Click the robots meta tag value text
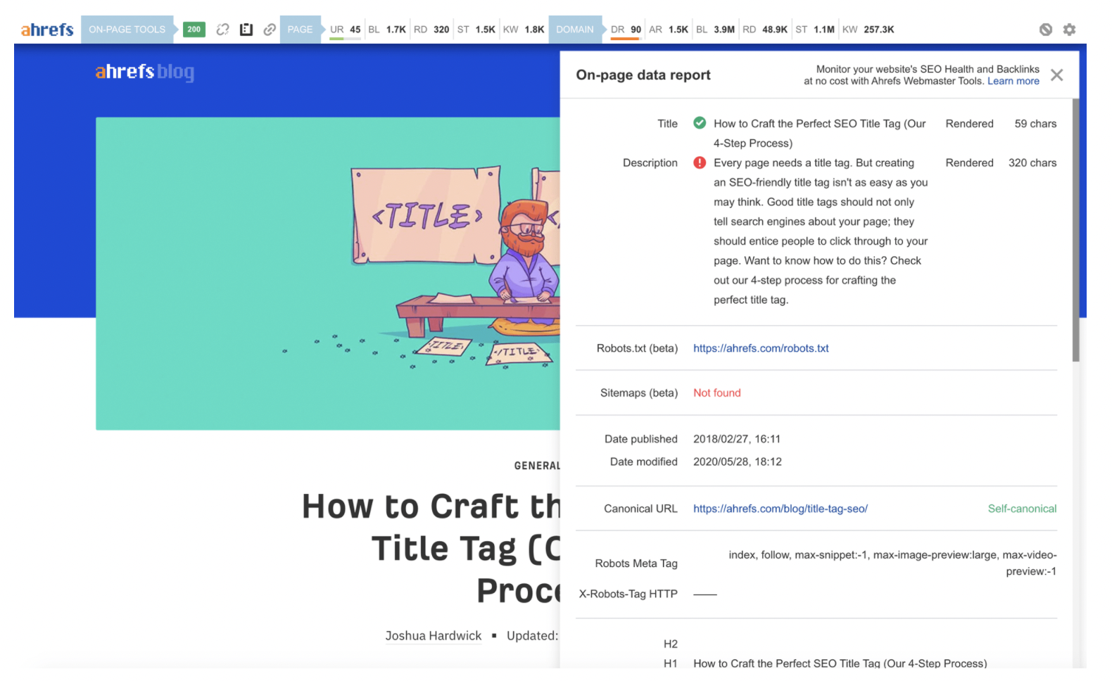The image size is (1112, 681). [x=892, y=563]
